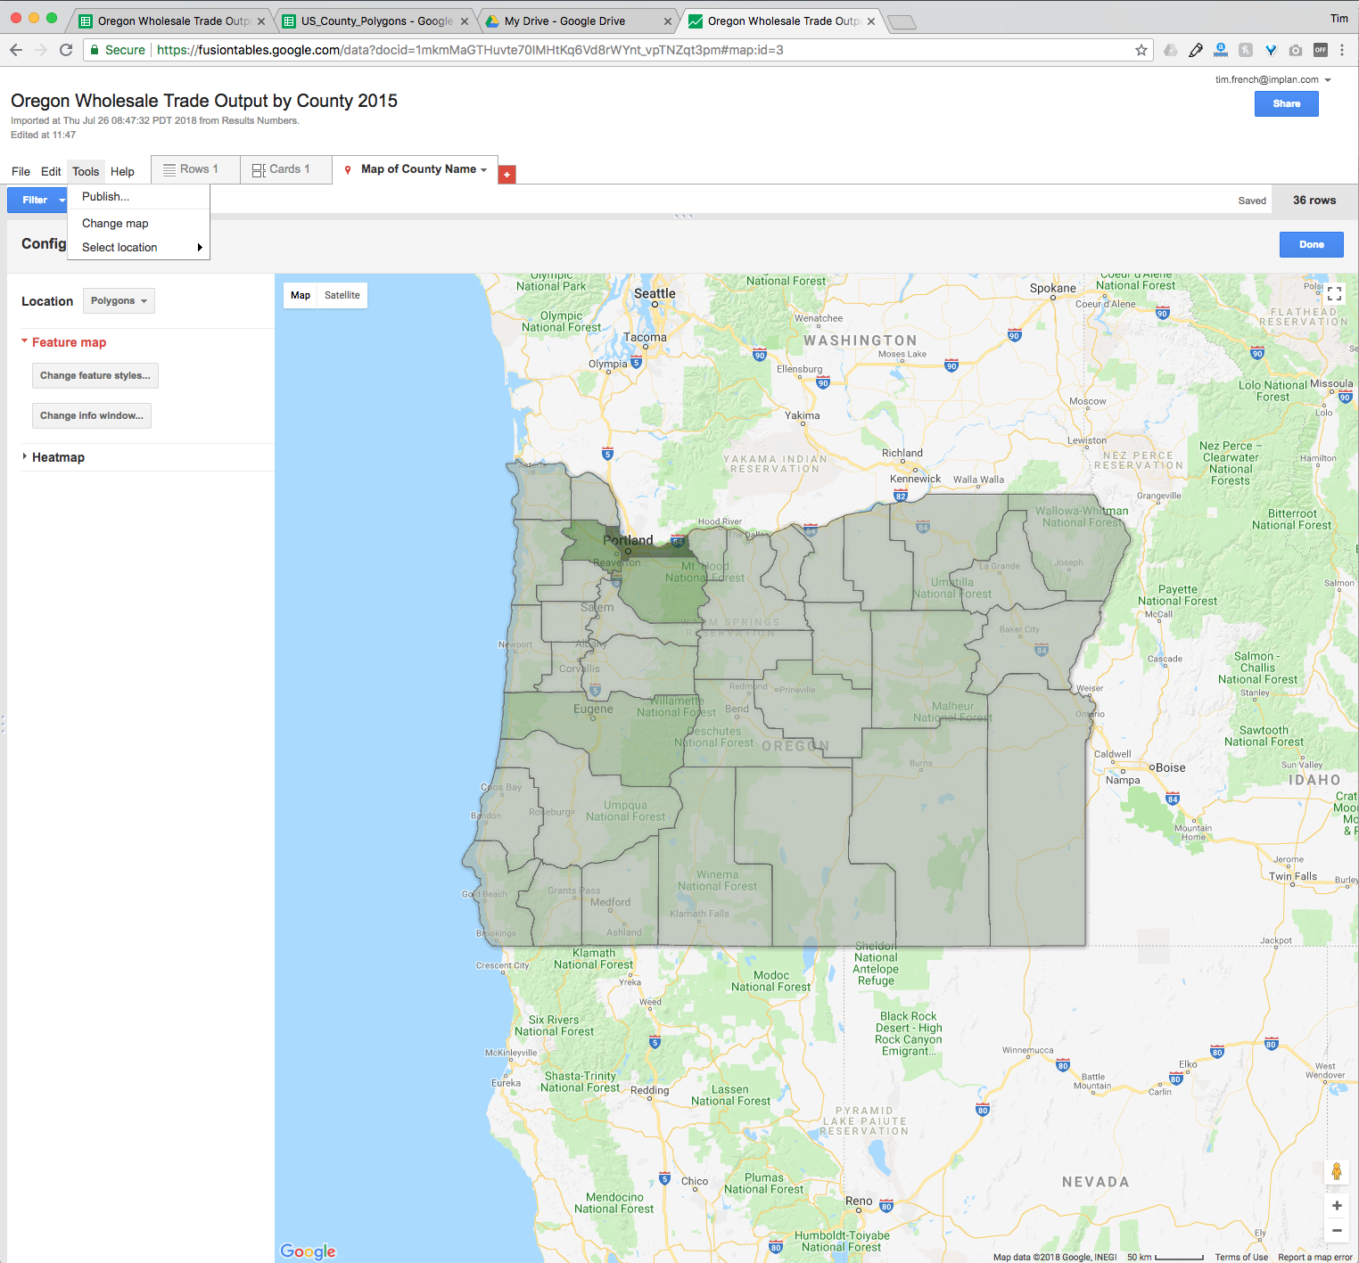1359x1263 pixels.
Task: Open the Select location submenu
Action: coord(138,248)
